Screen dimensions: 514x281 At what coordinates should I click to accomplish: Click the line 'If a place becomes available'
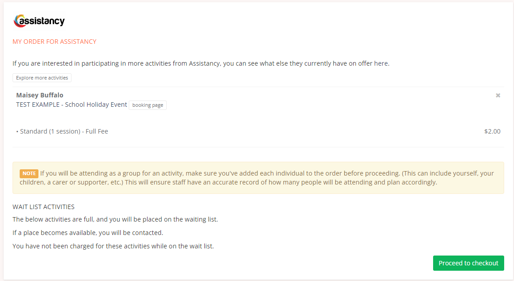point(88,233)
